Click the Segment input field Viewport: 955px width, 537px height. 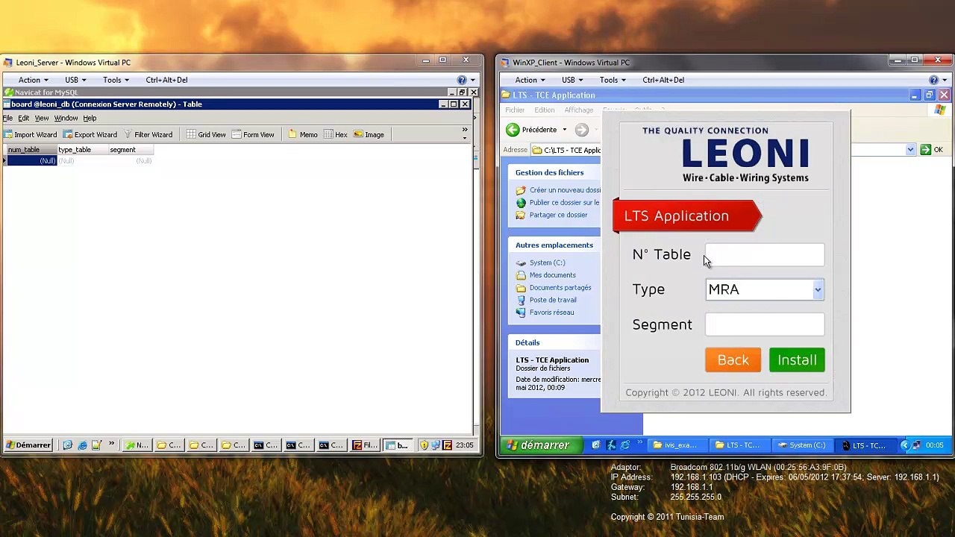[765, 324]
